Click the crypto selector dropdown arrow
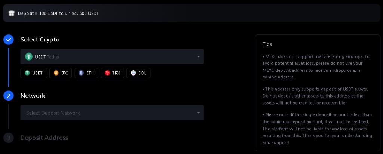383x154 pixels. point(199,57)
